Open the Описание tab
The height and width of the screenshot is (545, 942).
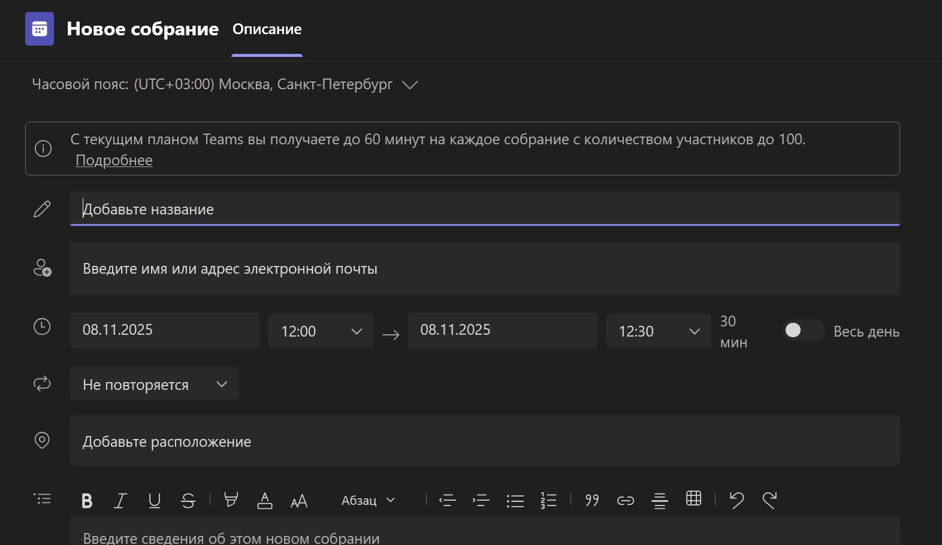[x=267, y=29]
